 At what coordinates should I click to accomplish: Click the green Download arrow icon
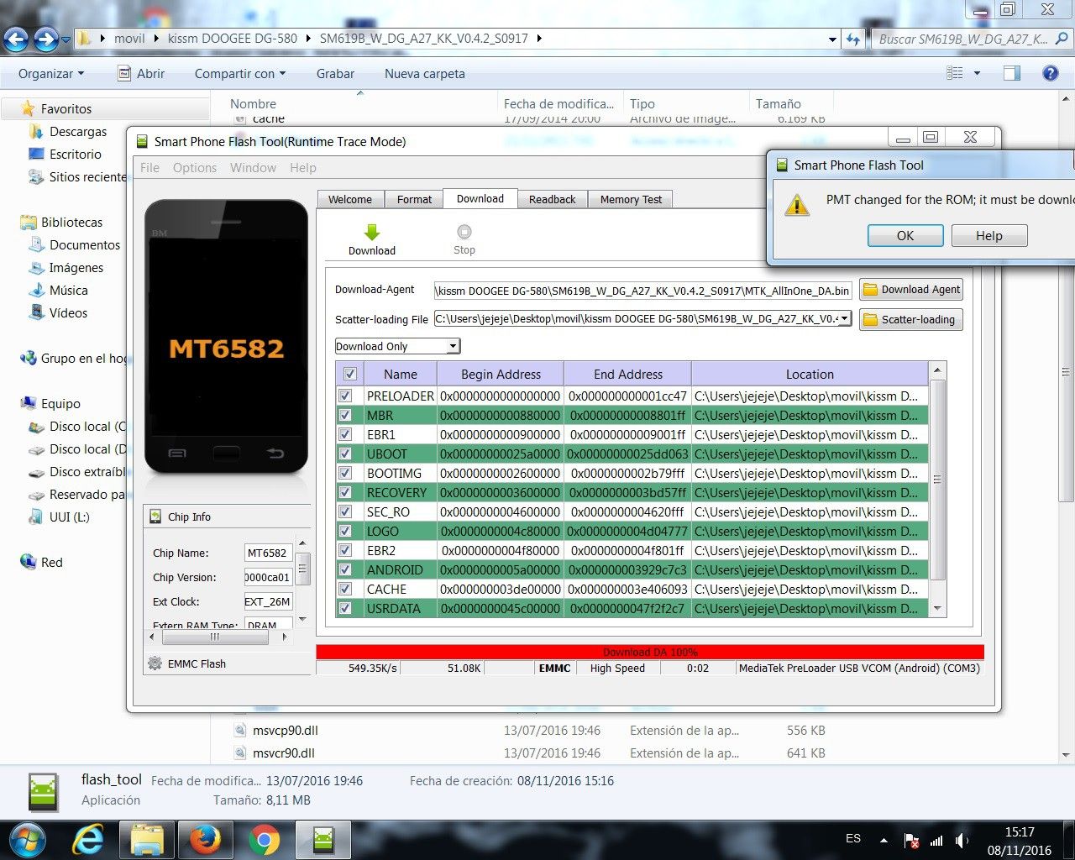[372, 232]
